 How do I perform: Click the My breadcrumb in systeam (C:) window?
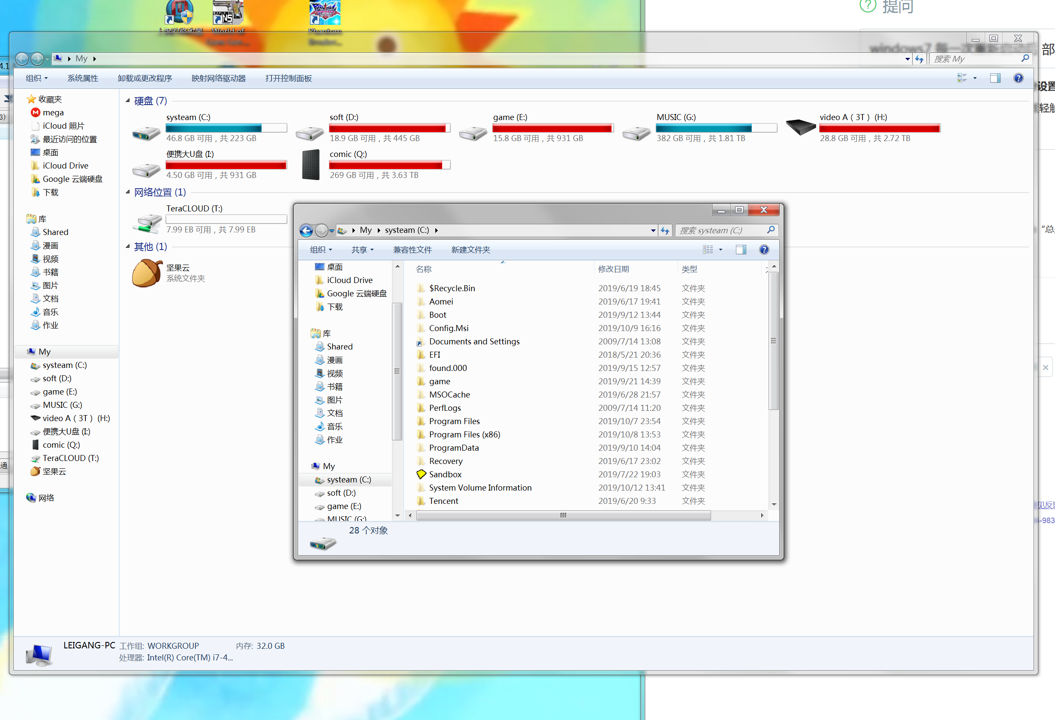[365, 230]
